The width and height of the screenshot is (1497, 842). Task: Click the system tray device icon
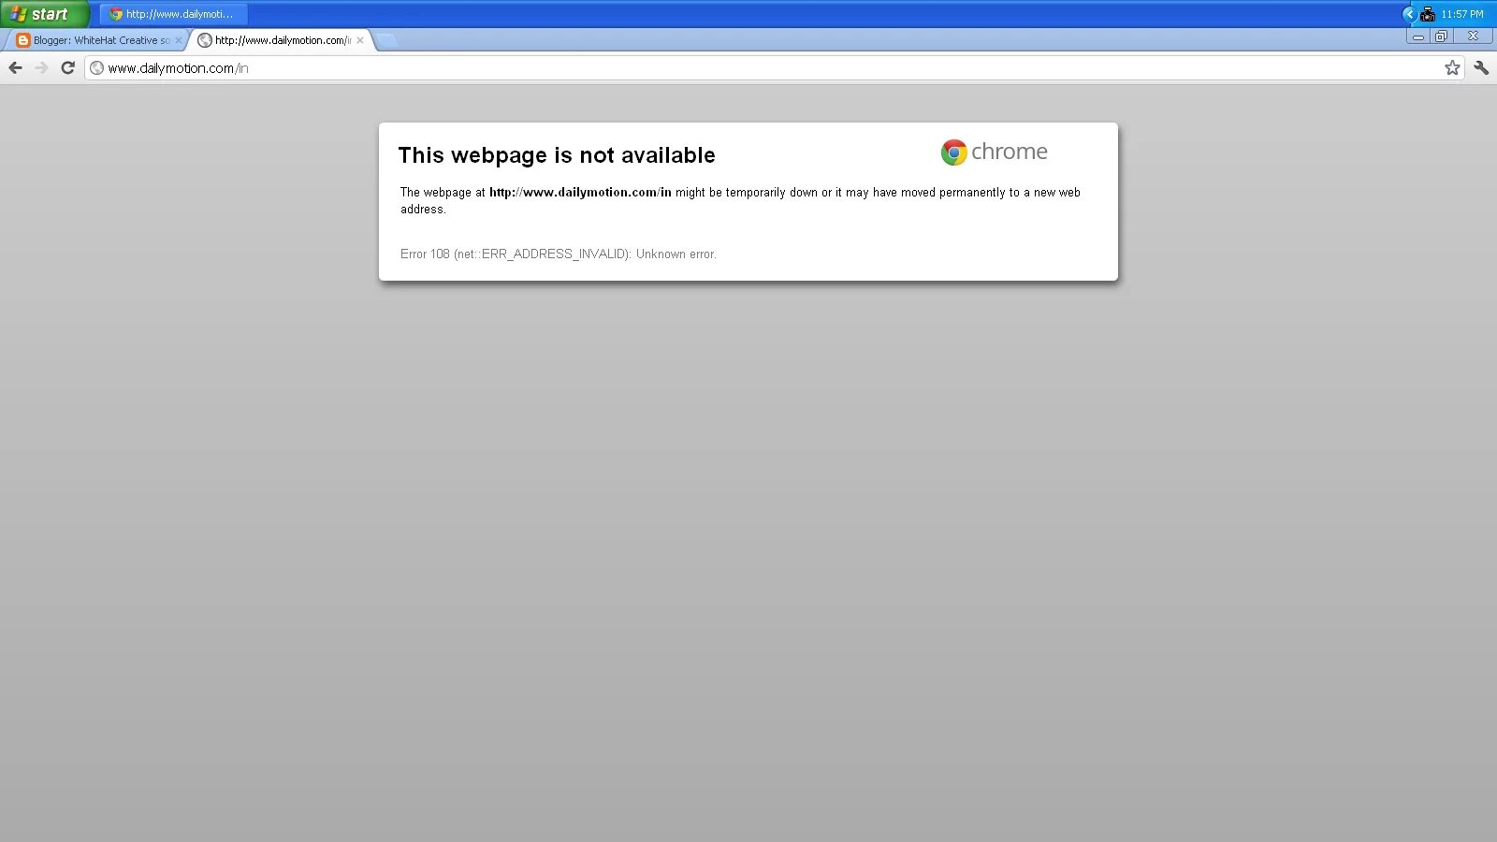[x=1427, y=14]
